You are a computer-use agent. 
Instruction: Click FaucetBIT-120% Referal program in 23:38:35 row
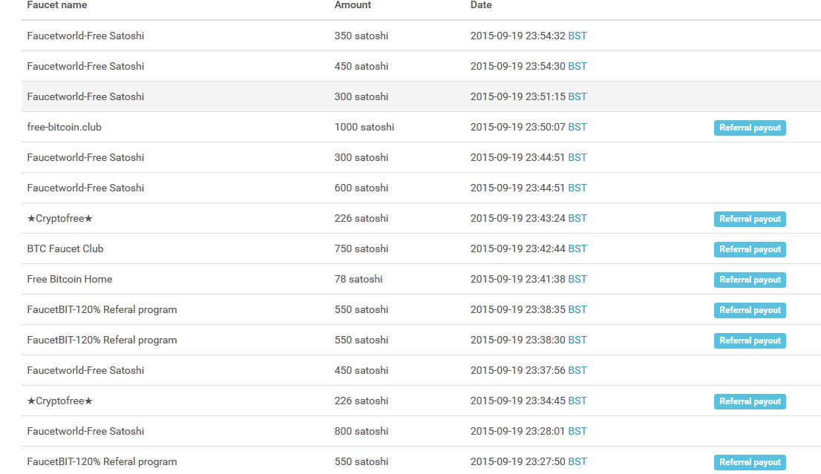[102, 309]
